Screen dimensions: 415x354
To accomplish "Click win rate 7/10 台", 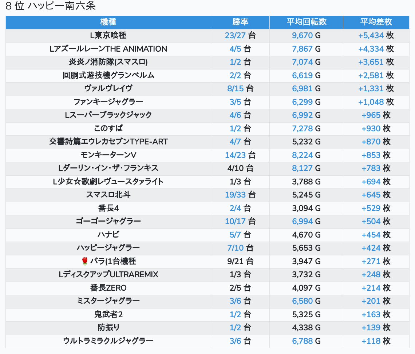I will click(240, 248).
